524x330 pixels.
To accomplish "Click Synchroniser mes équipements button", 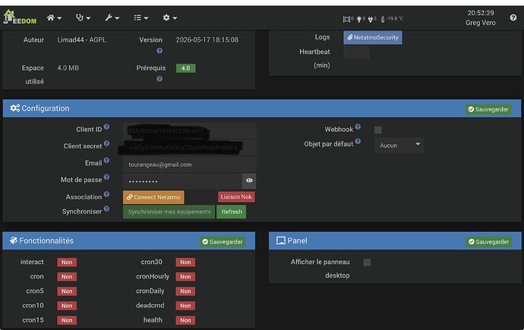I will pyautogui.click(x=169, y=212).
